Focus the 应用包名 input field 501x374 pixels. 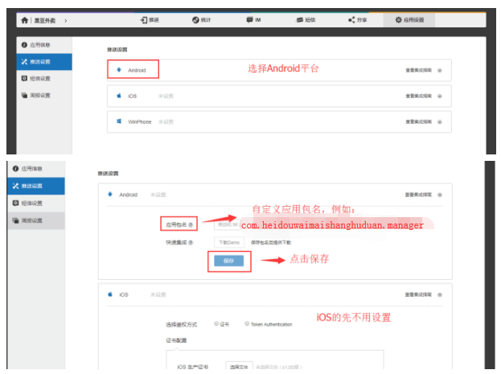coord(228,224)
